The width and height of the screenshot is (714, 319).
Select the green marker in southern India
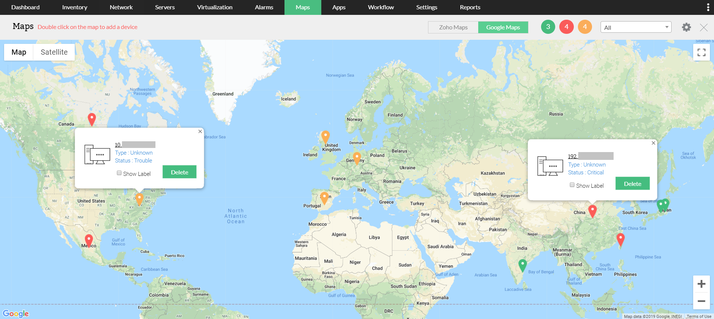pos(522,265)
